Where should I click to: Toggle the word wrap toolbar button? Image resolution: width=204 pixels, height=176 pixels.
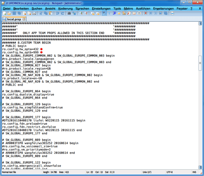coord(104,14)
